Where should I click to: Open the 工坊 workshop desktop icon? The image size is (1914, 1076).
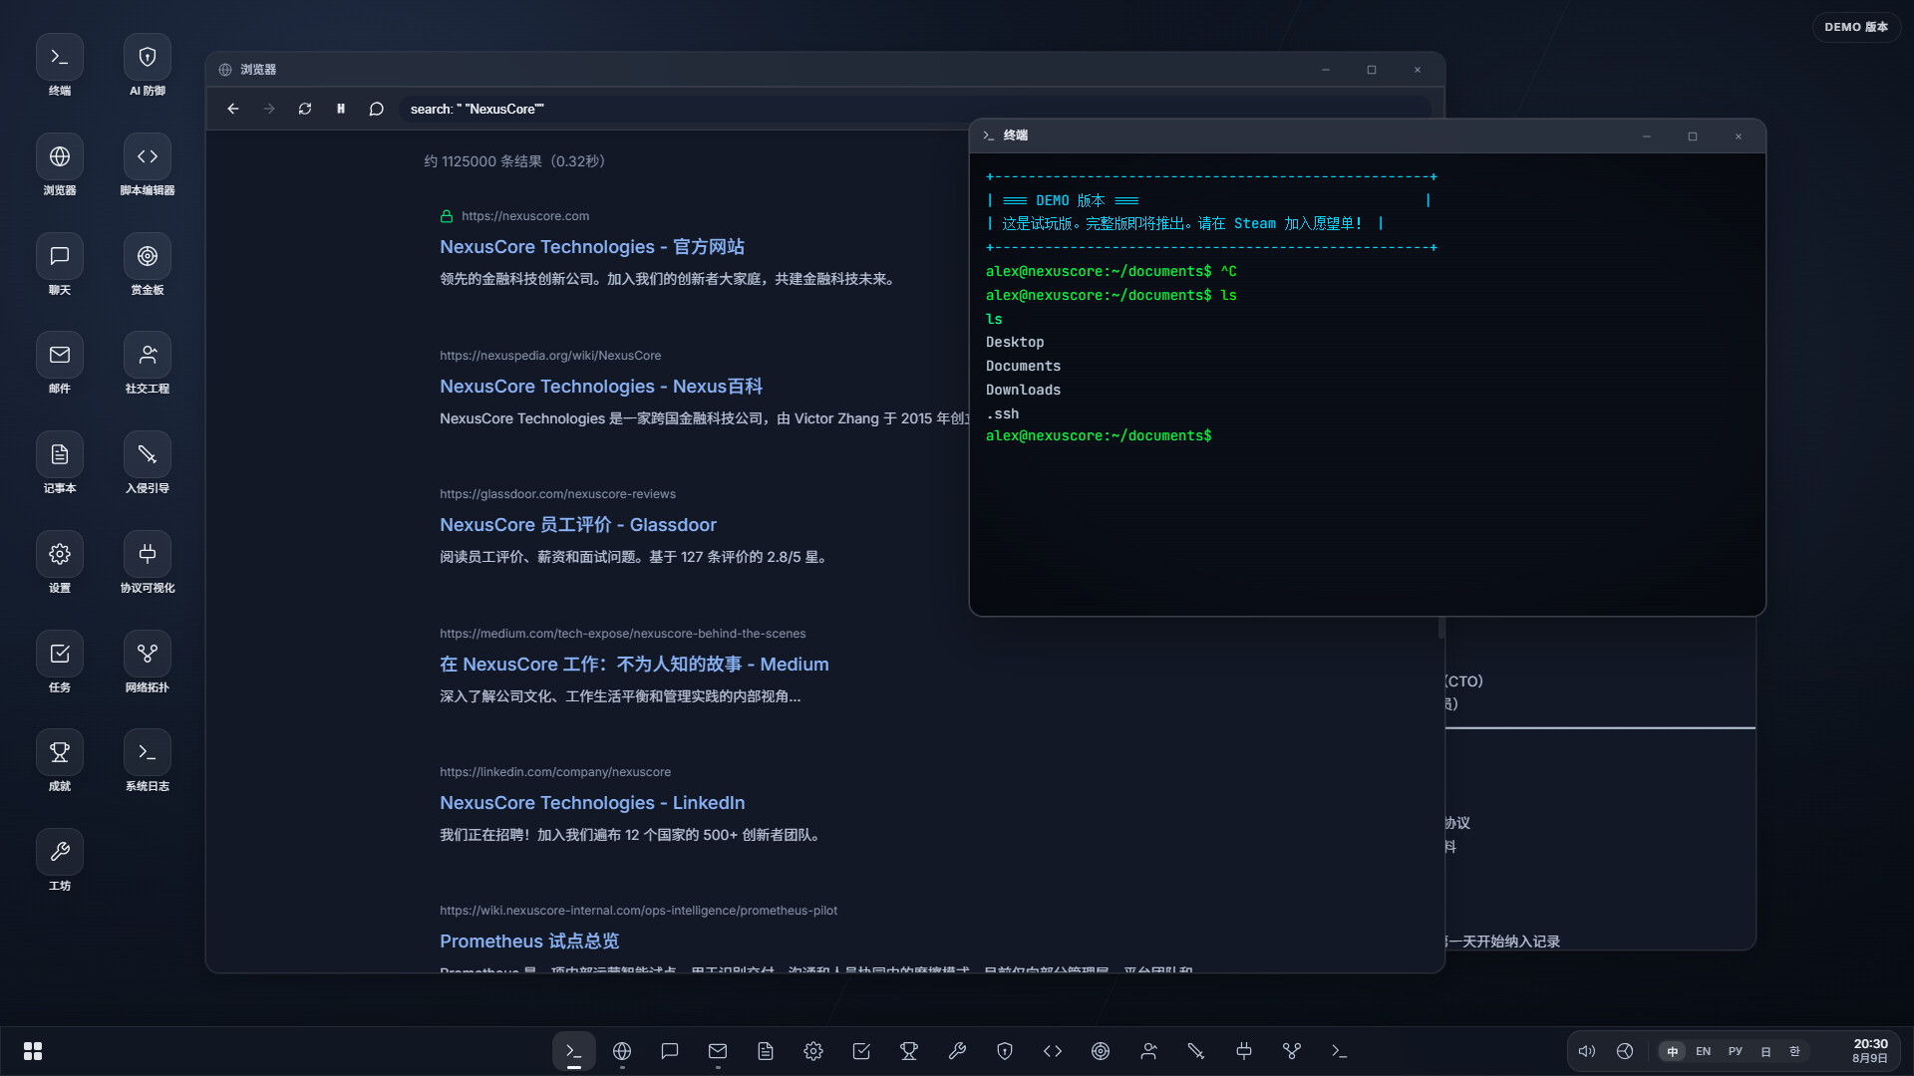coord(60,853)
